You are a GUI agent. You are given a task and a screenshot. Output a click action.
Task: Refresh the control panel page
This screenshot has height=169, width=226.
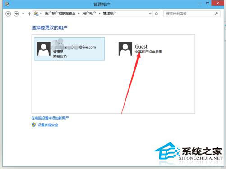pyautogui.click(x=157, y=13)
